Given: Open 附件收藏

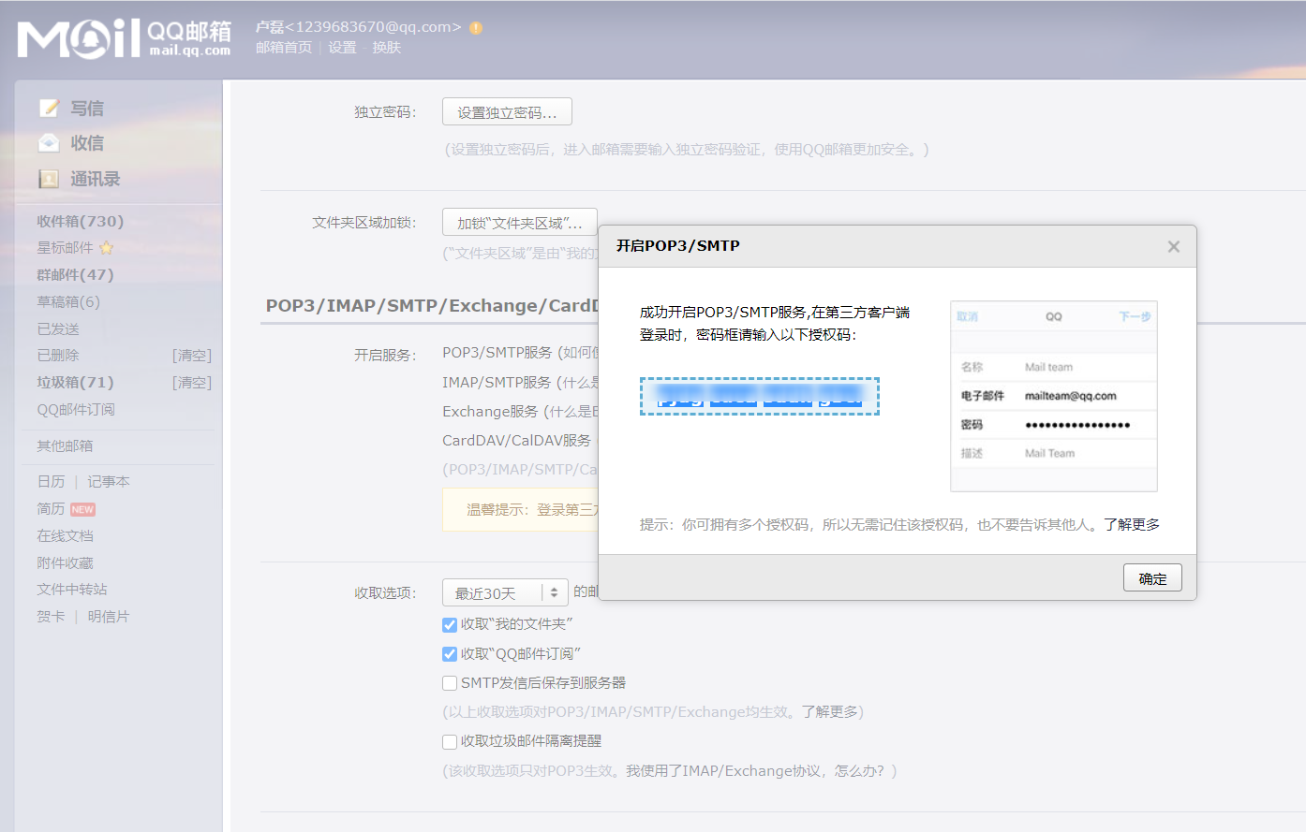Looking at the screenshot, I should click(x=65, y=563).
